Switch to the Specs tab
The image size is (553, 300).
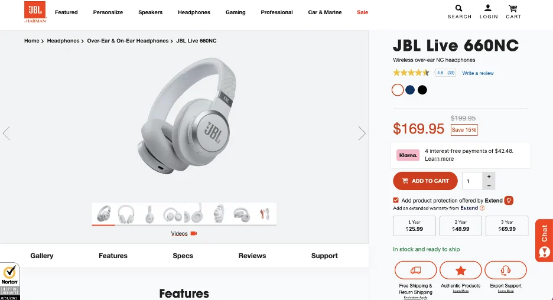coord(183,256)
